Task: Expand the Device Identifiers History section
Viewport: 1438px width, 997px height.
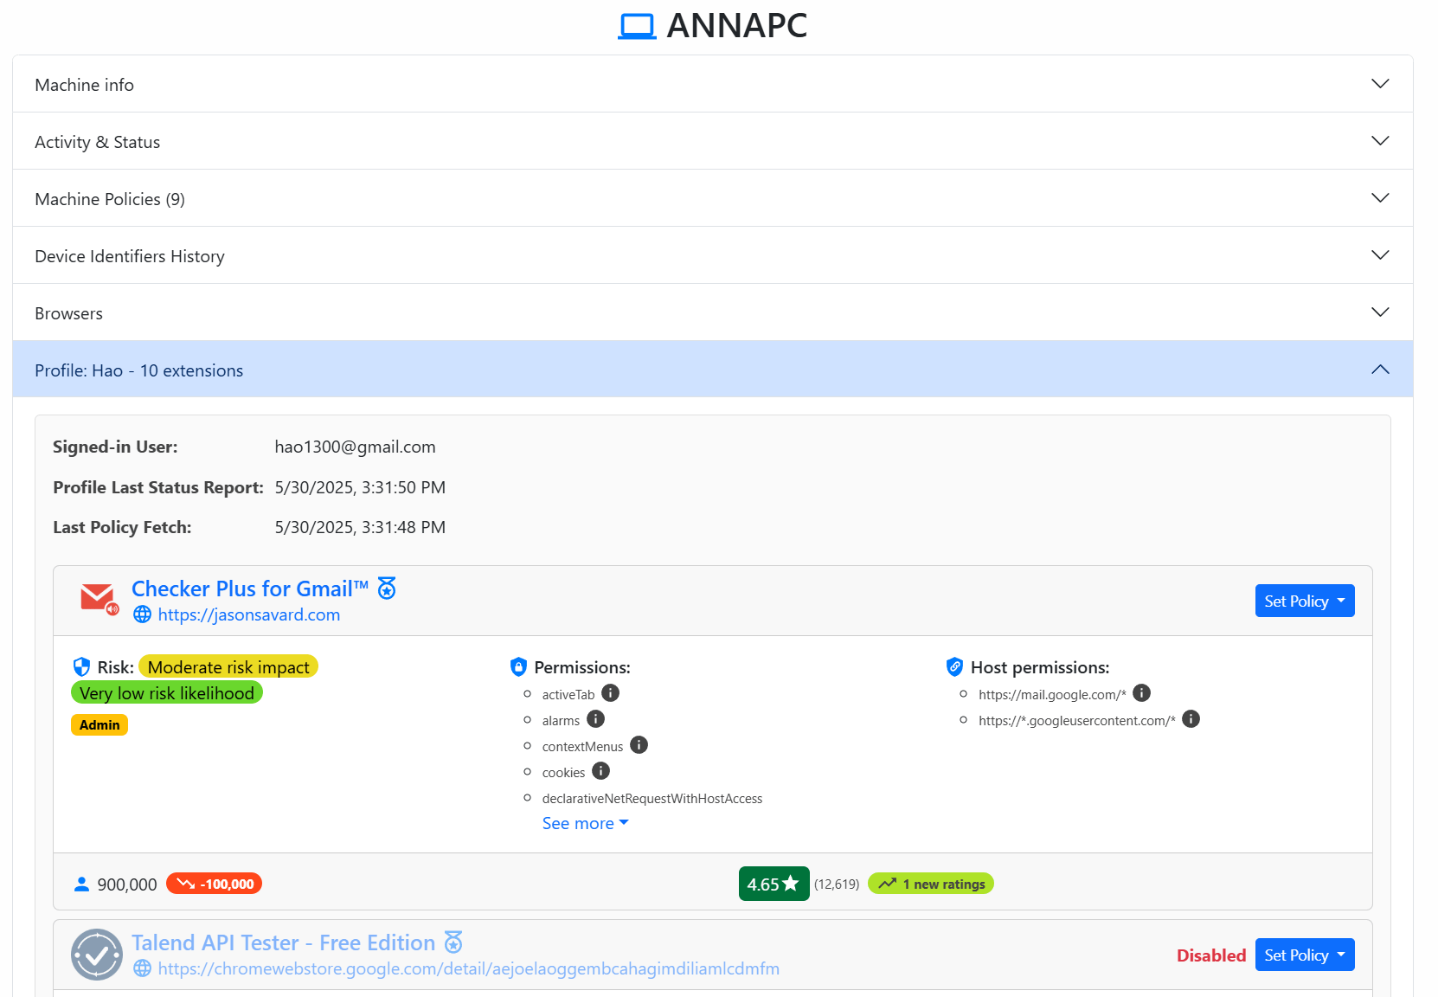Action: (713, 255)
